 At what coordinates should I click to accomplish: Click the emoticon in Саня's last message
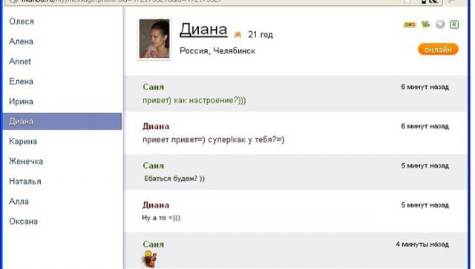pyautogui.click(x=149, y=259)
